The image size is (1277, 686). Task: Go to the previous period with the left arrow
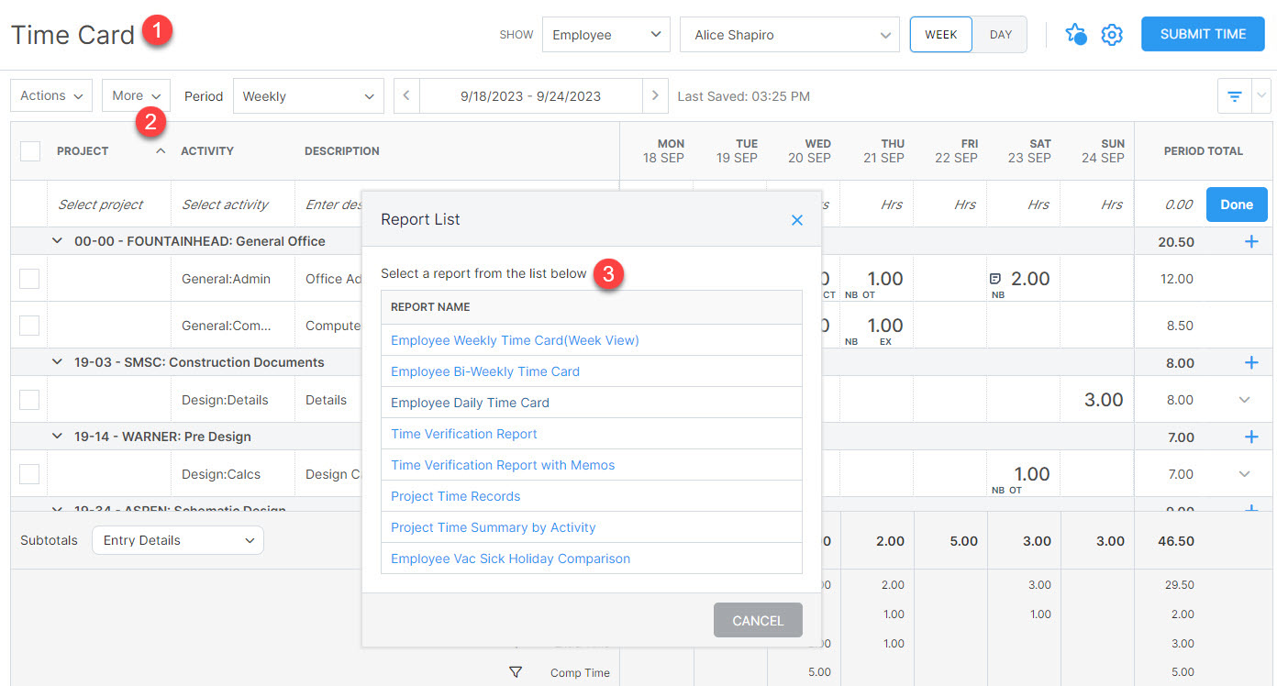405,95
